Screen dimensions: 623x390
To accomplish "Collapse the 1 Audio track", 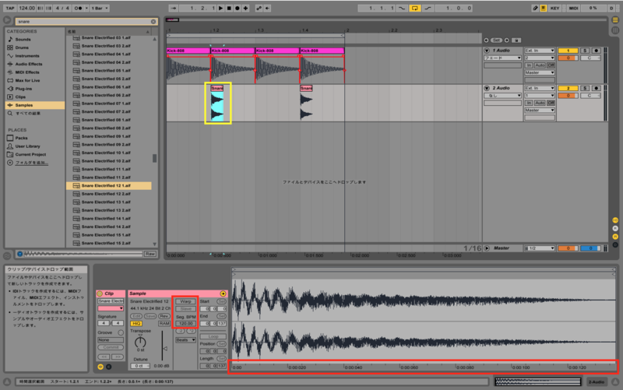I will [x=487, y=51].
